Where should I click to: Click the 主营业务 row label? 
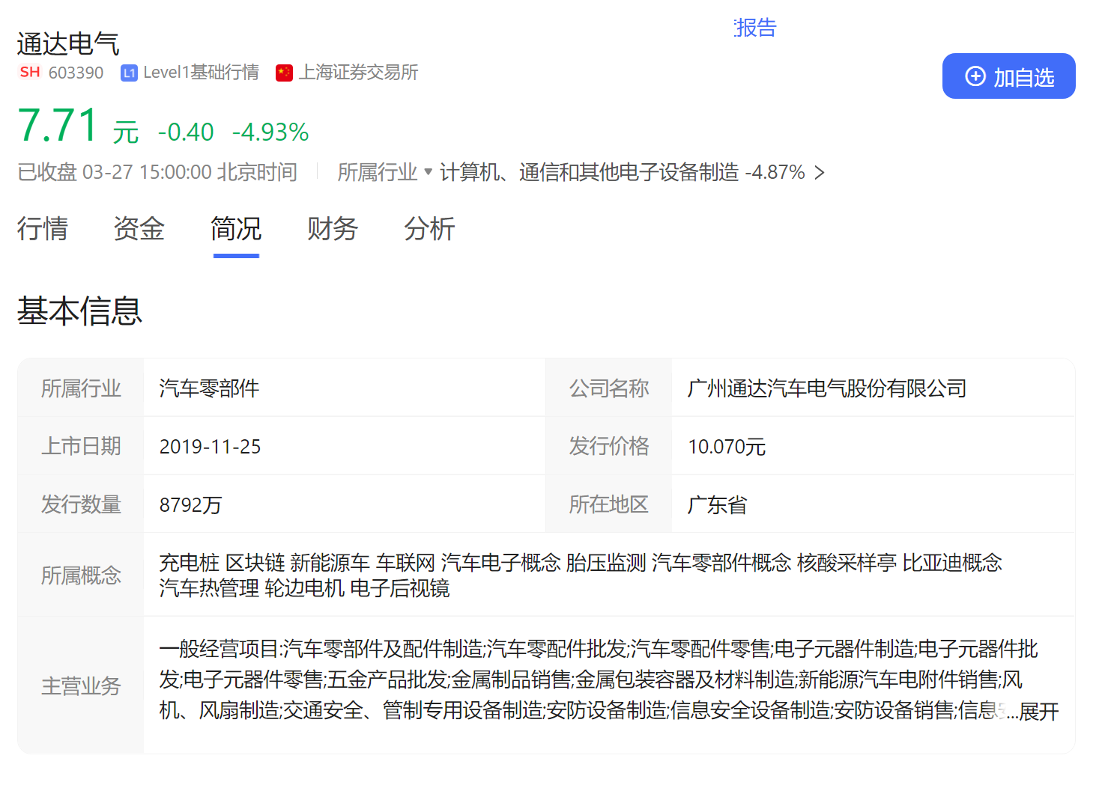coord(81,686)
